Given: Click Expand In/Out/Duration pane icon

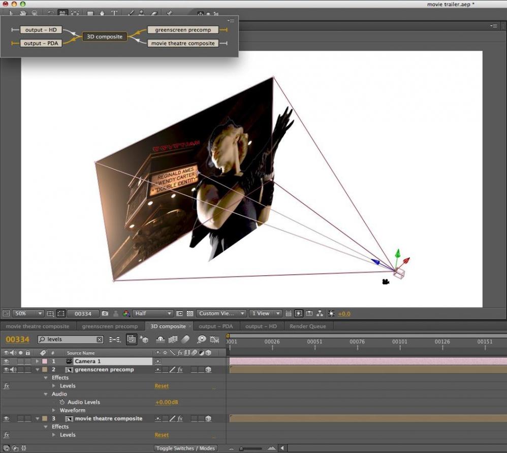Looking at the screenshot, I should click(x=23, y=448).
